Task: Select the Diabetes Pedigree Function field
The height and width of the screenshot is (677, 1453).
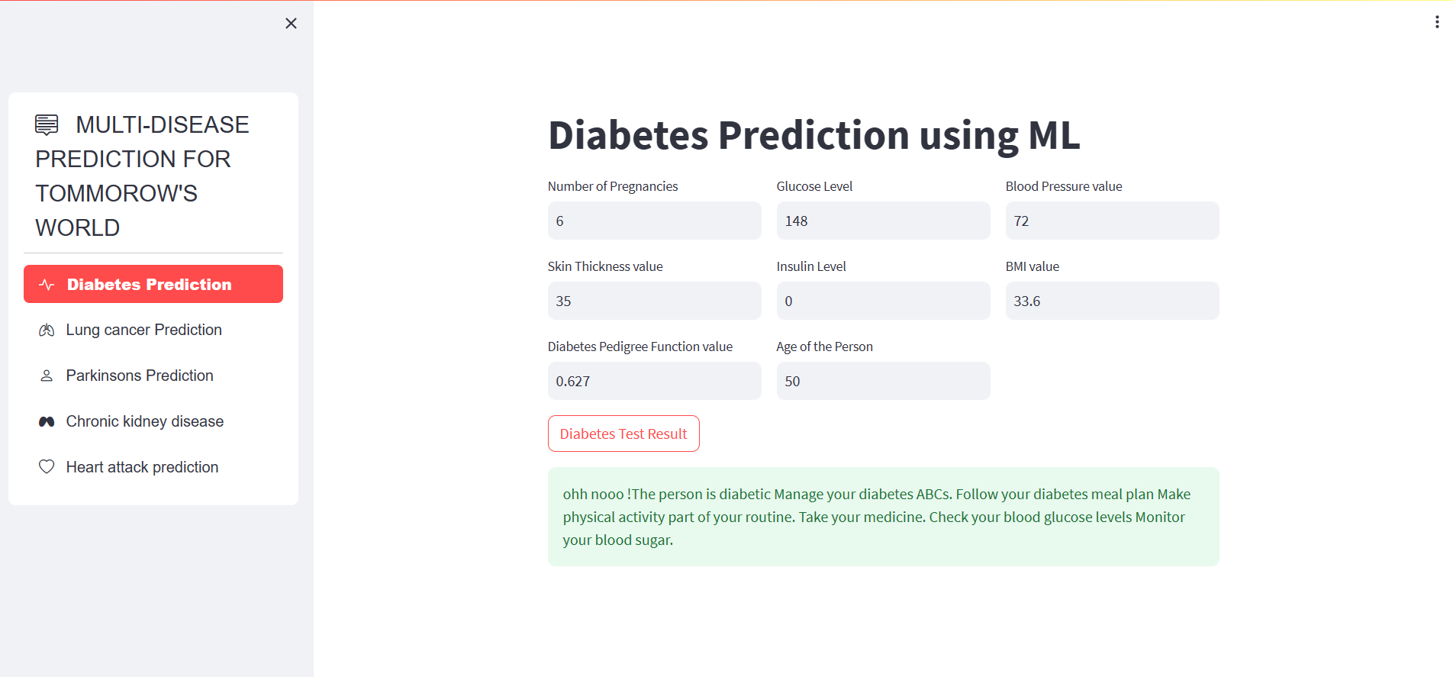Action: (654, 381)
